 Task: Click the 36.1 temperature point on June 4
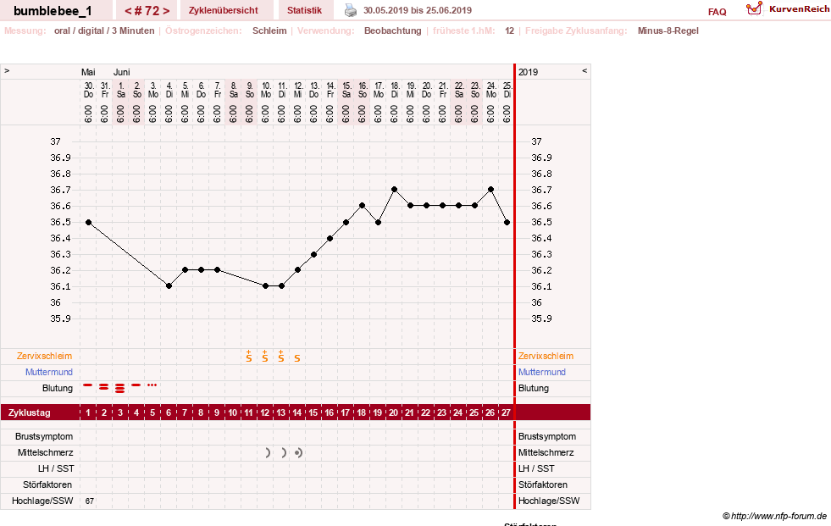169,286
